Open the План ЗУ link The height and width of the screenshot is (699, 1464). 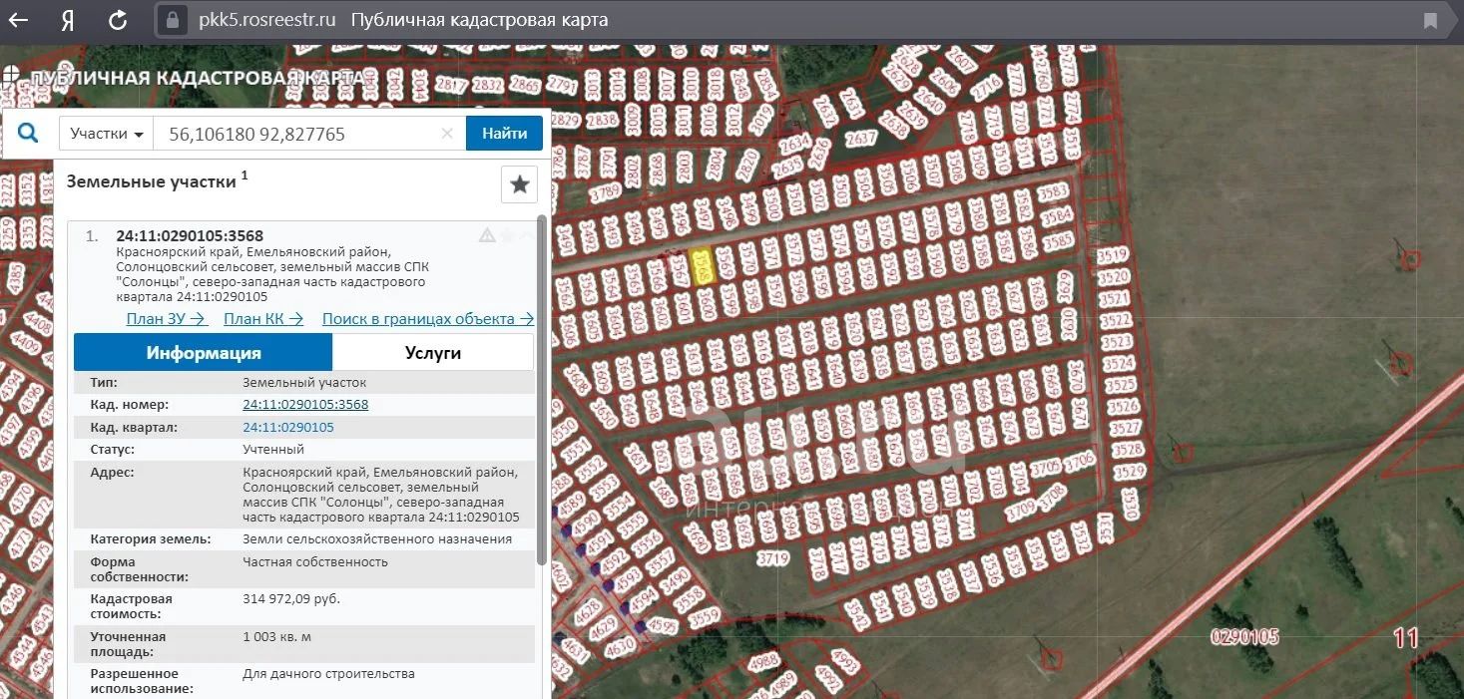click(167, 319)
